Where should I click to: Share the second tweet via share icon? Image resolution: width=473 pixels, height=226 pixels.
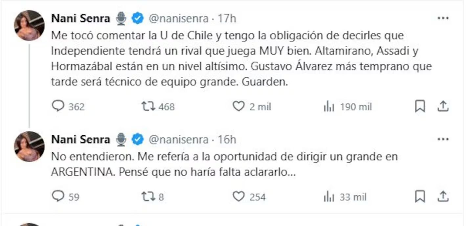(443, 196)
